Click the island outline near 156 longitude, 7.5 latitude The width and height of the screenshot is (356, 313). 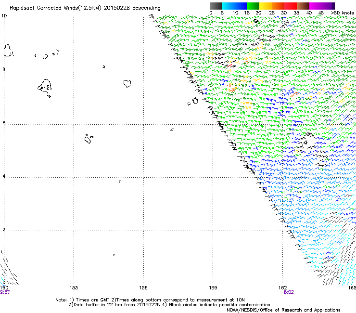click(x=127, y=84)
